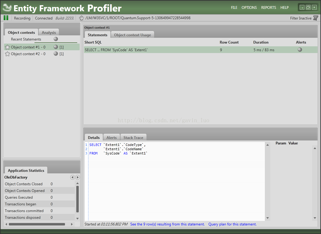Click the statistics horizontal scrollbar thumb
Screen dimensions: 321x234
click(37, 224)
